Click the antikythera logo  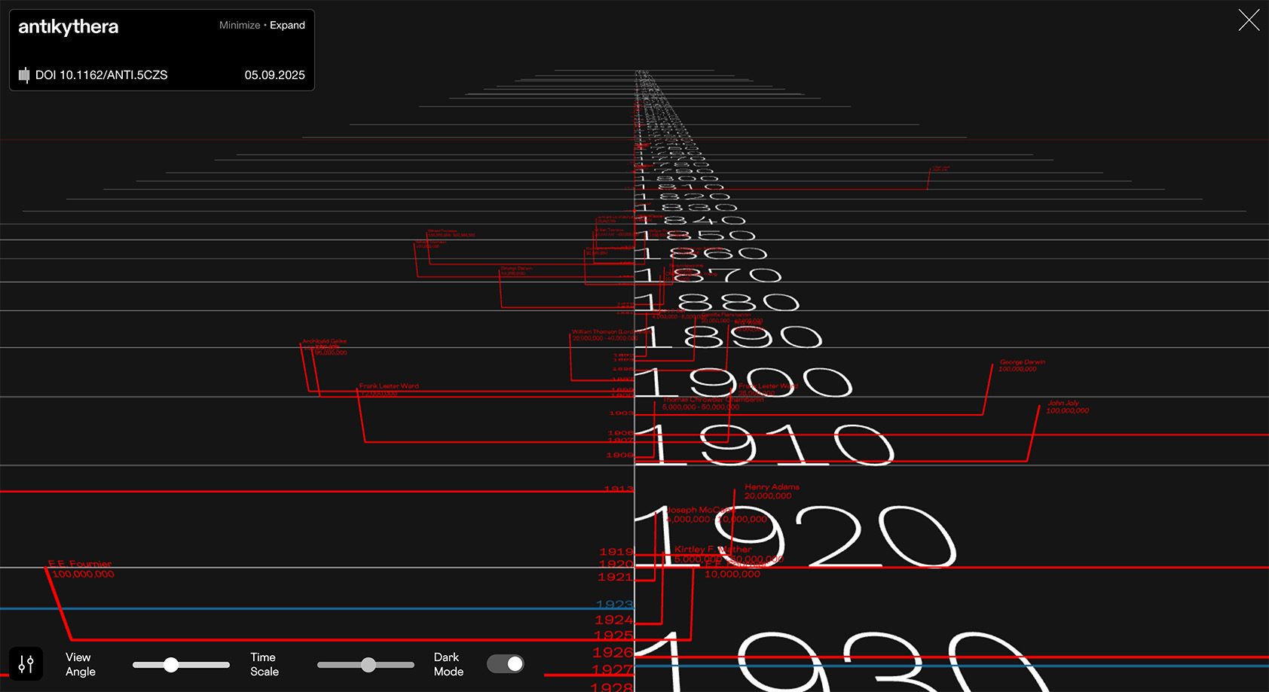coord(68,26)
